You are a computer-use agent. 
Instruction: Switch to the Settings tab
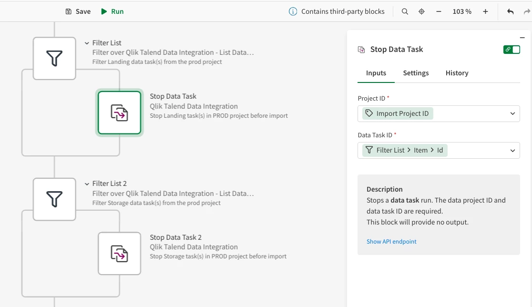pyautogui.click(x=416, y=73)
